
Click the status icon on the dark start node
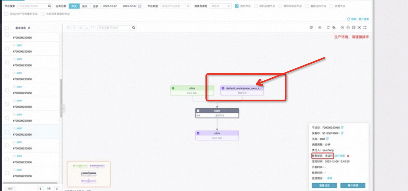pyautogui.click(x=198, y=111)
